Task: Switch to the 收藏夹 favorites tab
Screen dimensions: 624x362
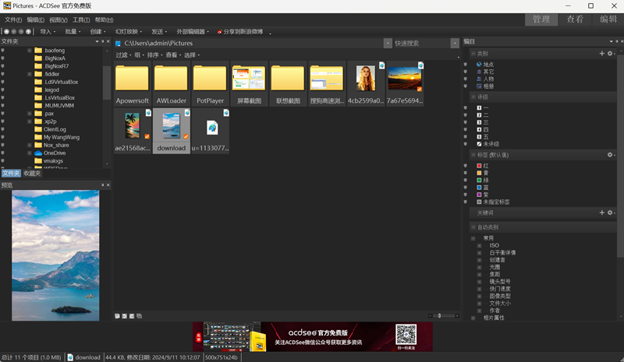Action: click(32, 173)
